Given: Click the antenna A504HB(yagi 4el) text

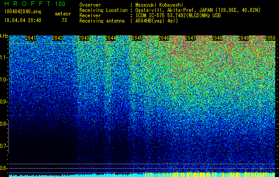Looking at the screenshot, I should pyautogui.click(x=157, y=21).
